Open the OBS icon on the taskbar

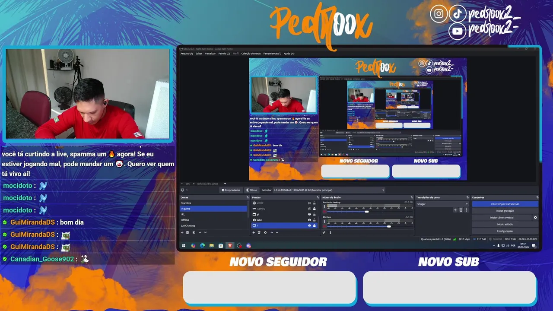(x=239, y=246)
